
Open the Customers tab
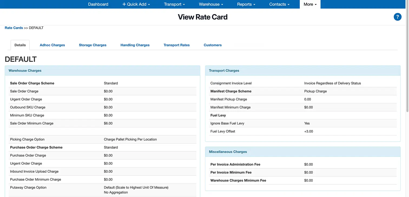pyautogui.click(x=213, y=45)
